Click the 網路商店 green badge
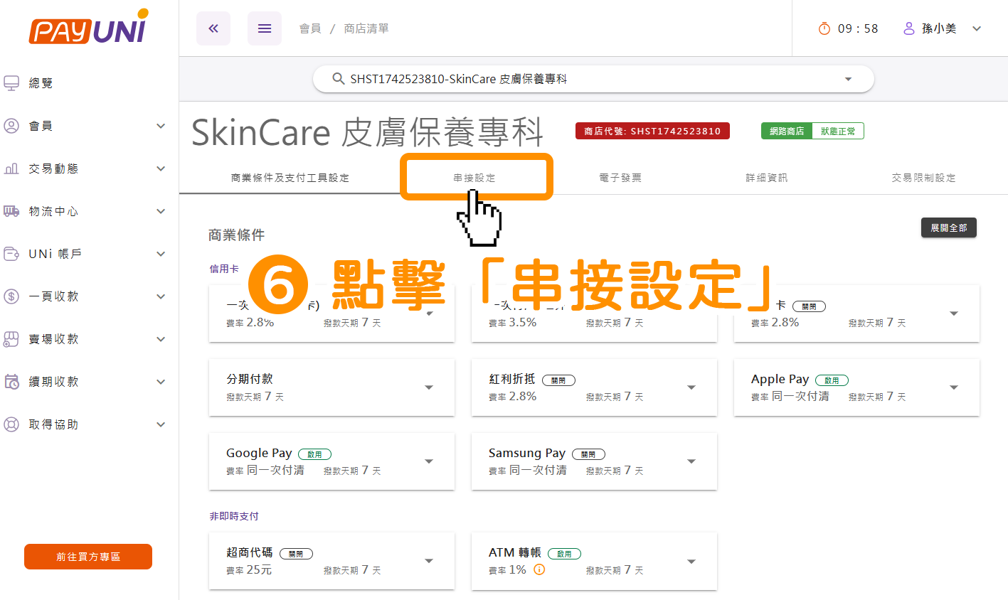 (787, 131)
